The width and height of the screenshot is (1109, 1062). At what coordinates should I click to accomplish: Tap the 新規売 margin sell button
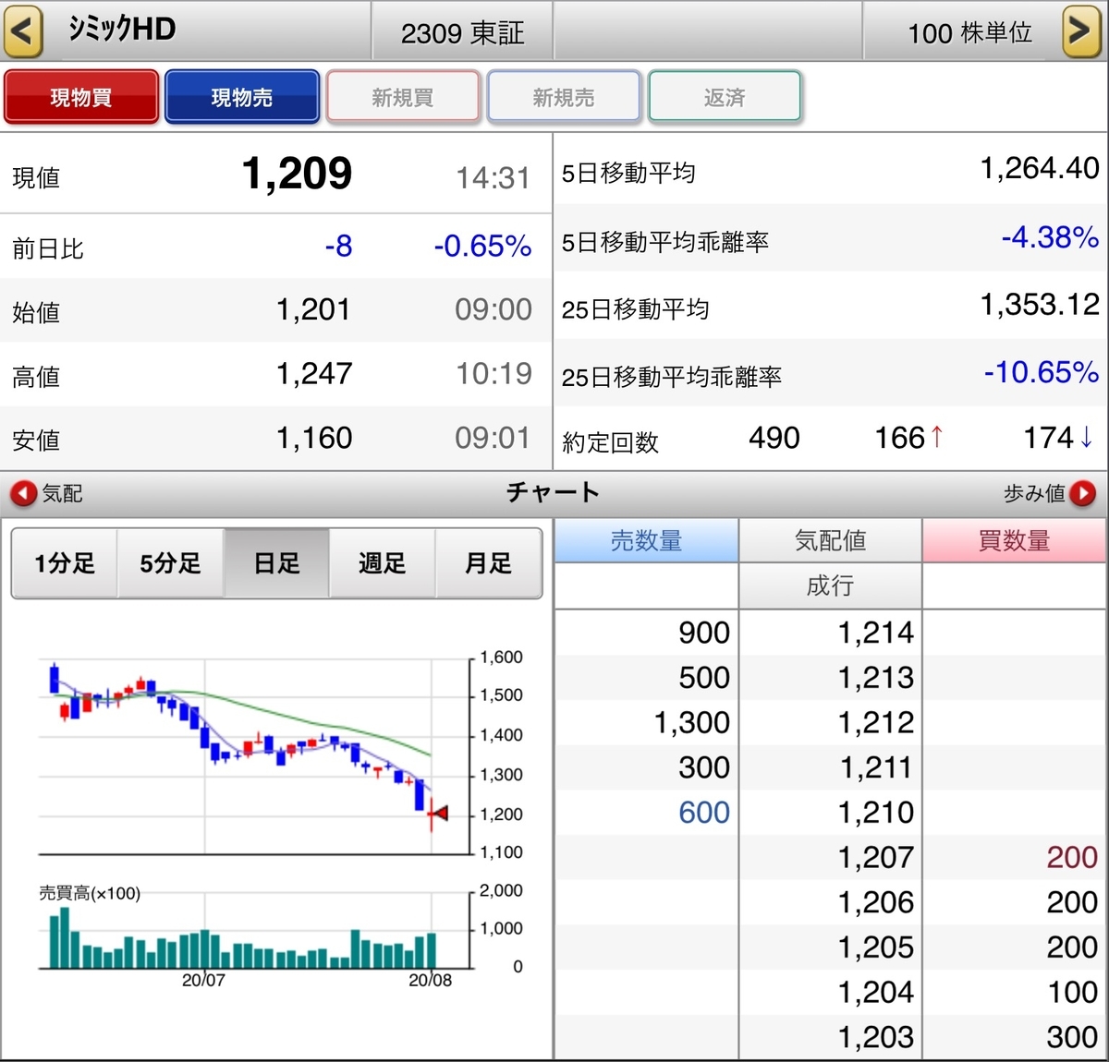click(564, 97)
